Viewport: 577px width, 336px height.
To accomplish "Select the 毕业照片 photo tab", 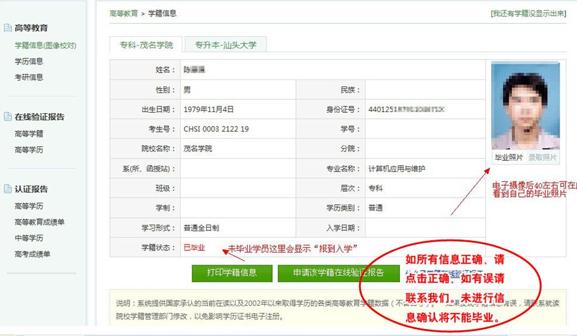I will 509,158.
